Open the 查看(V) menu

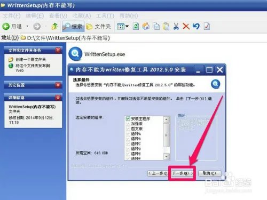pos(58,16)
